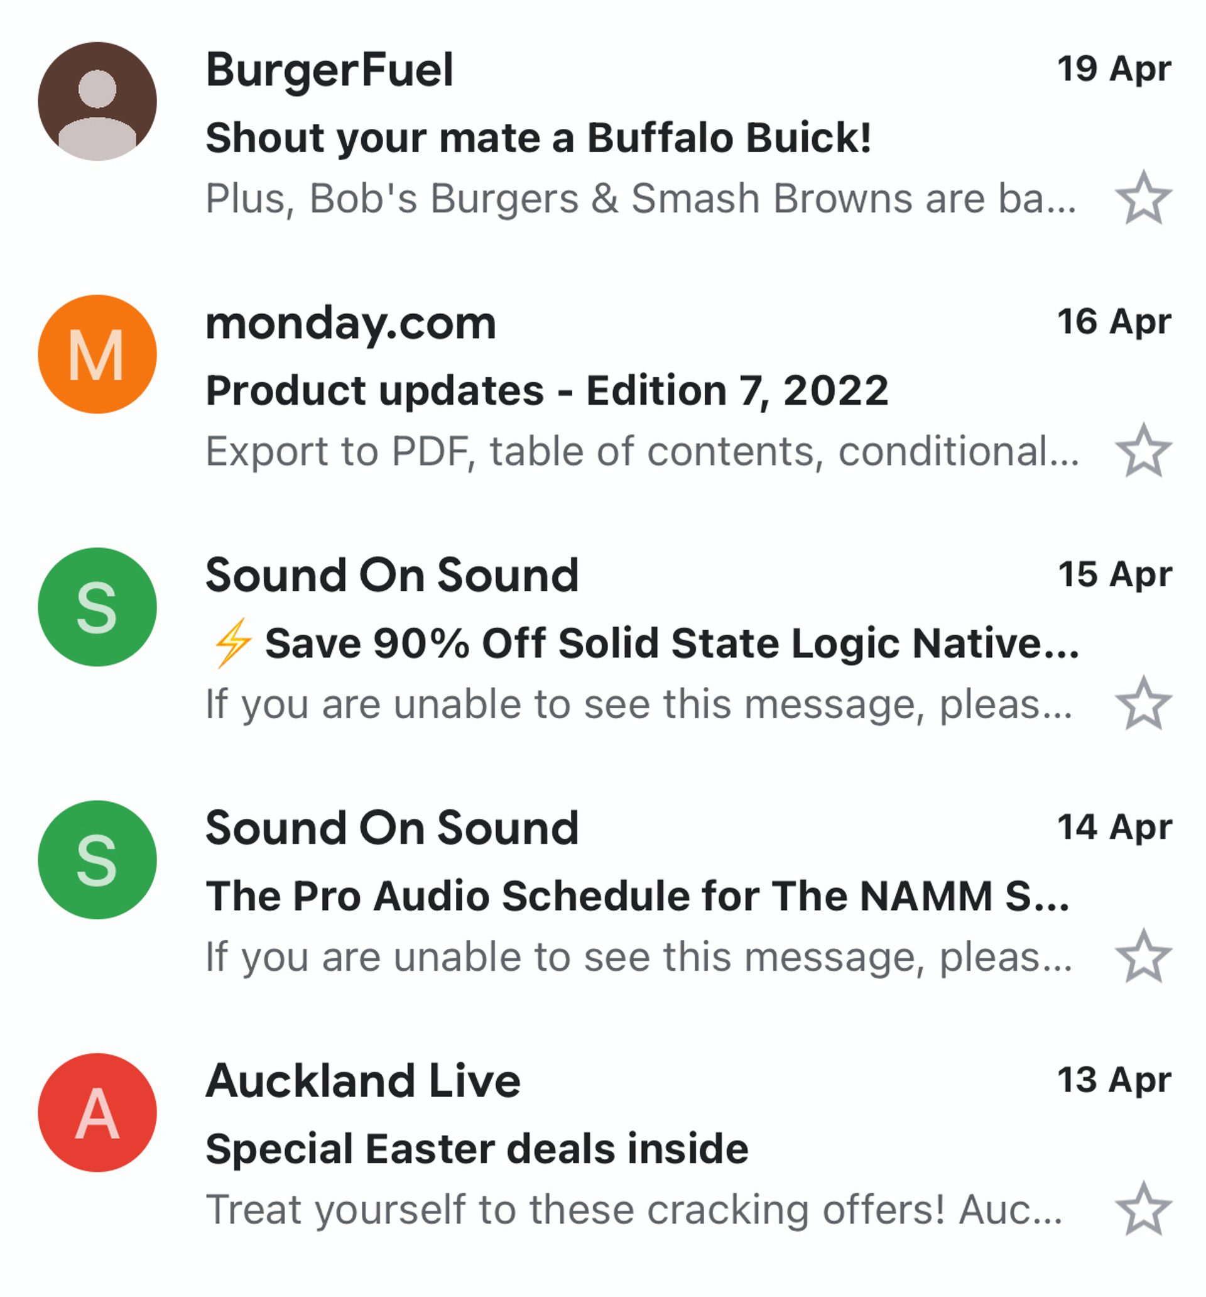Click the BurgerFuel sender name
This screenshot has height=1297, width=1206.
[329, 70]
